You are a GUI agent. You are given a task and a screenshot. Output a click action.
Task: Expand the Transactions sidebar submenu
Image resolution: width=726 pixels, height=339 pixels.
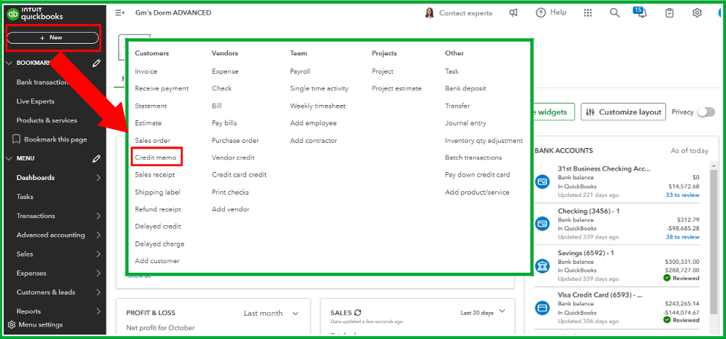[x=98, y=216]
